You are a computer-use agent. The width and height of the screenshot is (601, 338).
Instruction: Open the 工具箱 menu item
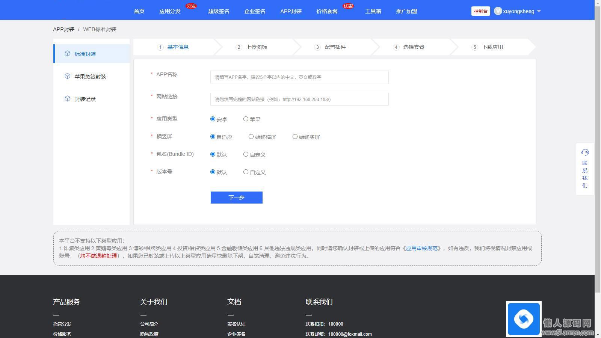click(x=373, y=11)
